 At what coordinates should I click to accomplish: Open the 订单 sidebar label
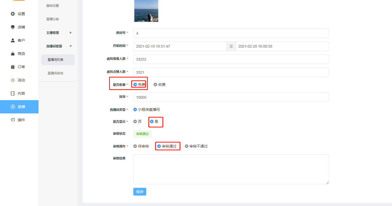point(21,67)
